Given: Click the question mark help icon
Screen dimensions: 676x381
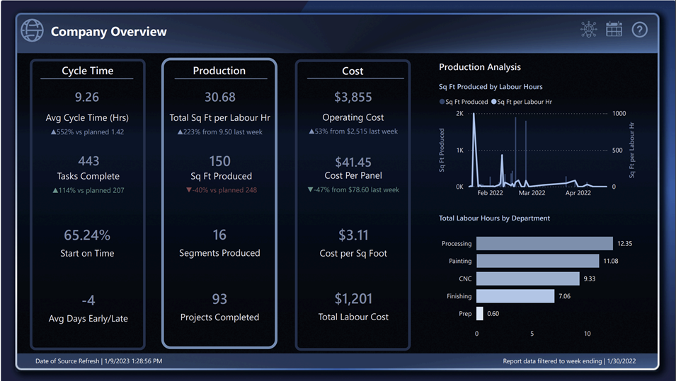Looking at the screenshot, I should [x=639, y=30].
